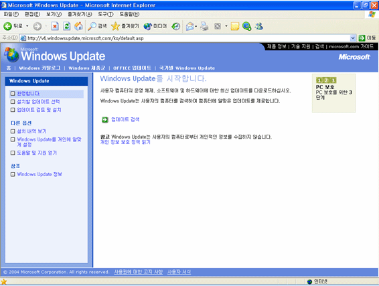The image size is (379, 286).
Task: Open the Back history dropdown arrow
Action: tap(27, 26)
